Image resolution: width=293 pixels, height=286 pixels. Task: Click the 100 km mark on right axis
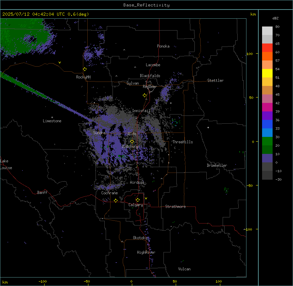tap(249, 54)
